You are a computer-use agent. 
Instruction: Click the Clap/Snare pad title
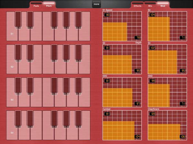click(x=153, y=109)
